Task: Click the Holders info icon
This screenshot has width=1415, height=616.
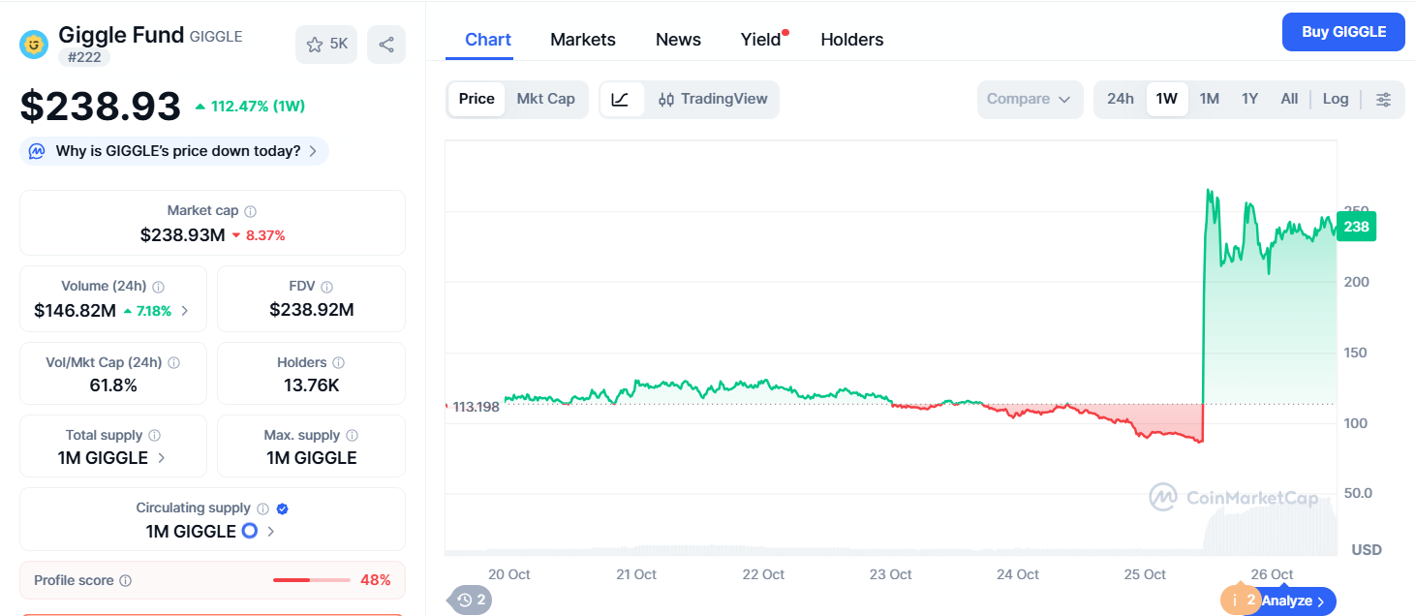Action: [x=339, y=363]
